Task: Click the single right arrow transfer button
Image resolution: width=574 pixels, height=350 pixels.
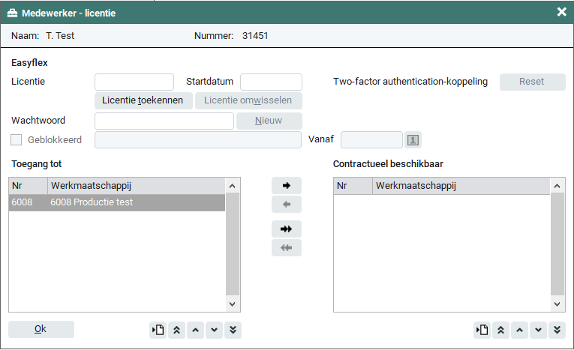Action: pos(286,186)
